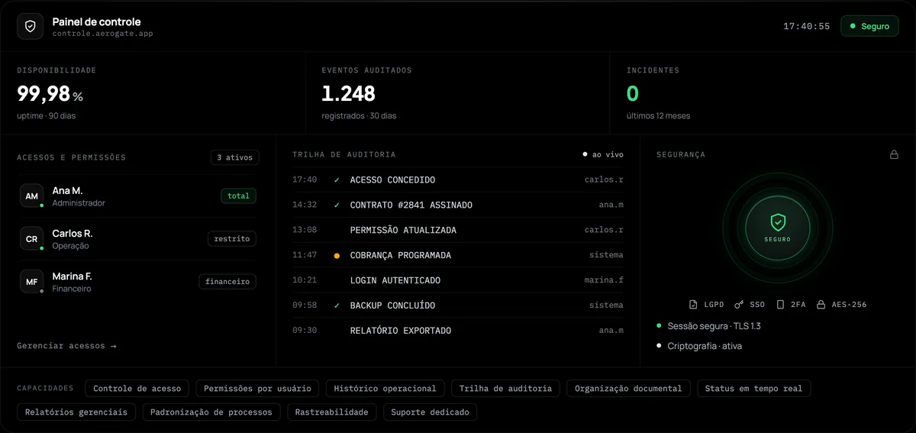Select Controle de acesso capability chip
Screen dimensions: 916x433
tap(137, 389)
